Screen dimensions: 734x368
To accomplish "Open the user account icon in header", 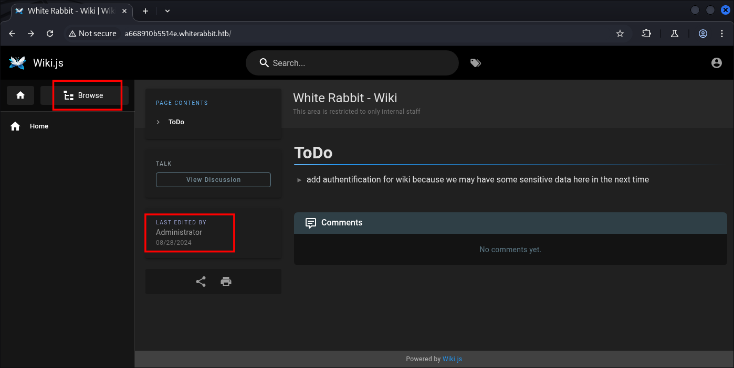I will pyautogui.click(x=716, y=63).
